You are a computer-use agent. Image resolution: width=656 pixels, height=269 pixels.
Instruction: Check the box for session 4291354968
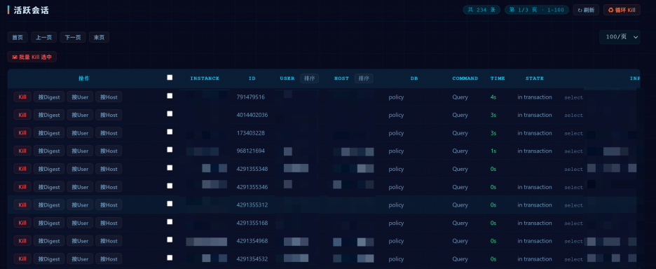170,240
